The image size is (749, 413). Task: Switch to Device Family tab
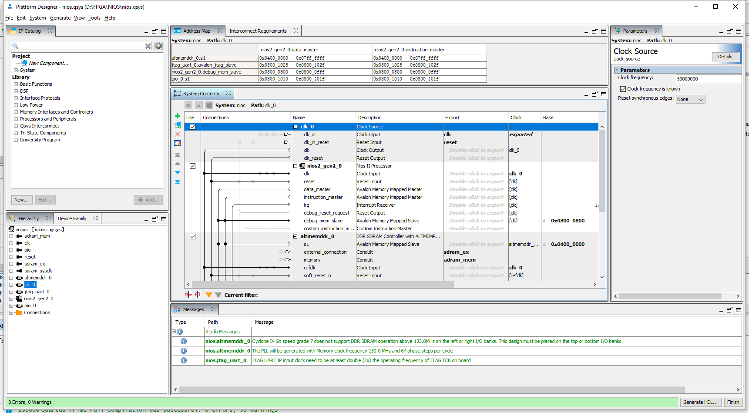(x=72, y=218)
